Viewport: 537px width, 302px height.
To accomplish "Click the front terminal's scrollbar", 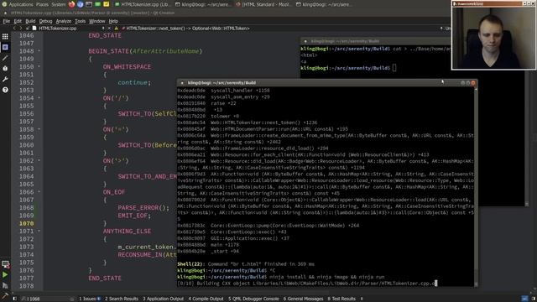I will tap(476, 186).
